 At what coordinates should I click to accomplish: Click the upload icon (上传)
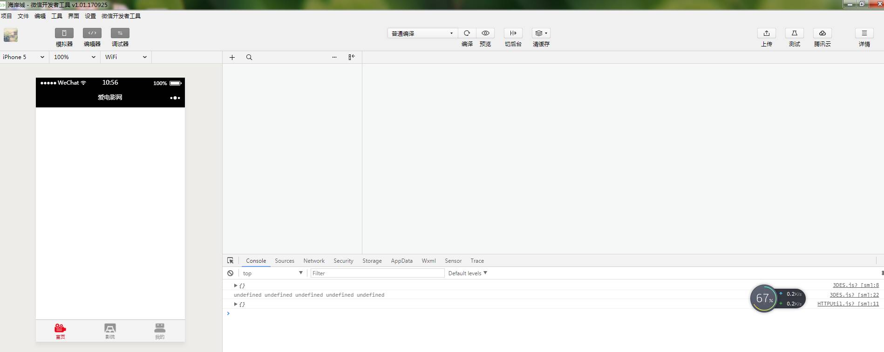pyautogui.click(x=767, y=33)
